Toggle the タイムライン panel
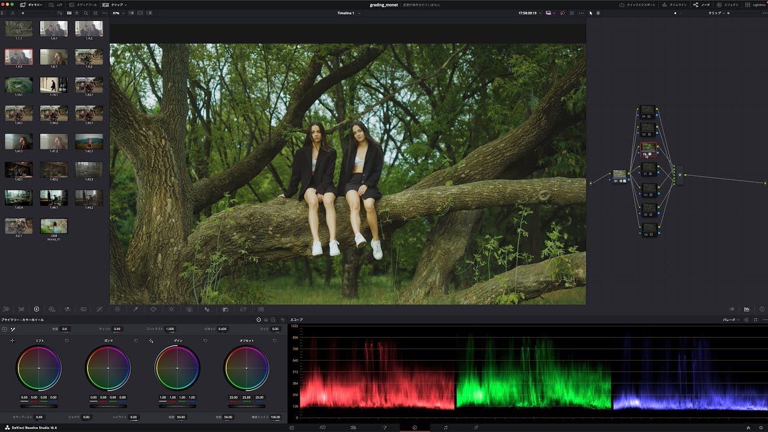 (x=675, y=4)
